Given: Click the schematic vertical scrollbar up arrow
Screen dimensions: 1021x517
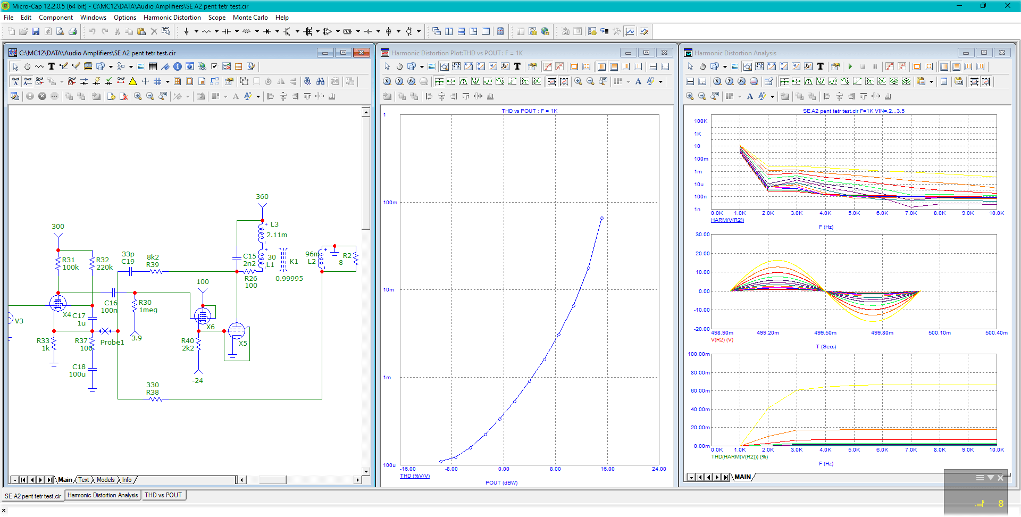Looking at the screenshot, I should pyautogui.click(x=366, y=112).
